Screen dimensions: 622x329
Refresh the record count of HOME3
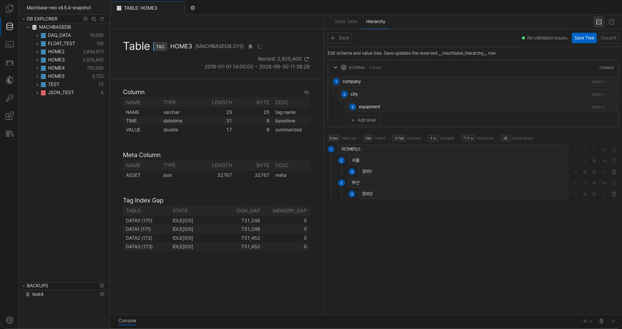[x=307, y=59]
